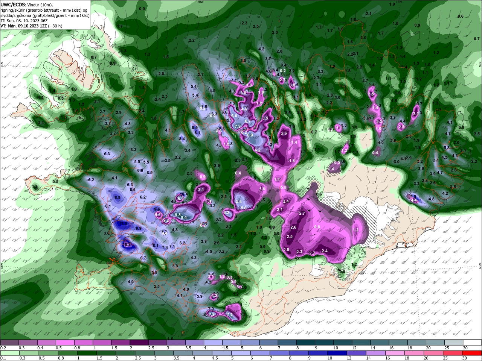Click the red bottom-row swatch labeled 30
Screen dimensions: 482x361
(x=472, y=353)
